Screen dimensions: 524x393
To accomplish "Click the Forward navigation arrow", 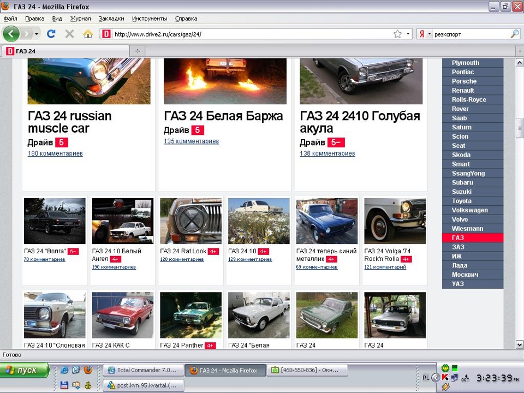I will pos(26,34).
